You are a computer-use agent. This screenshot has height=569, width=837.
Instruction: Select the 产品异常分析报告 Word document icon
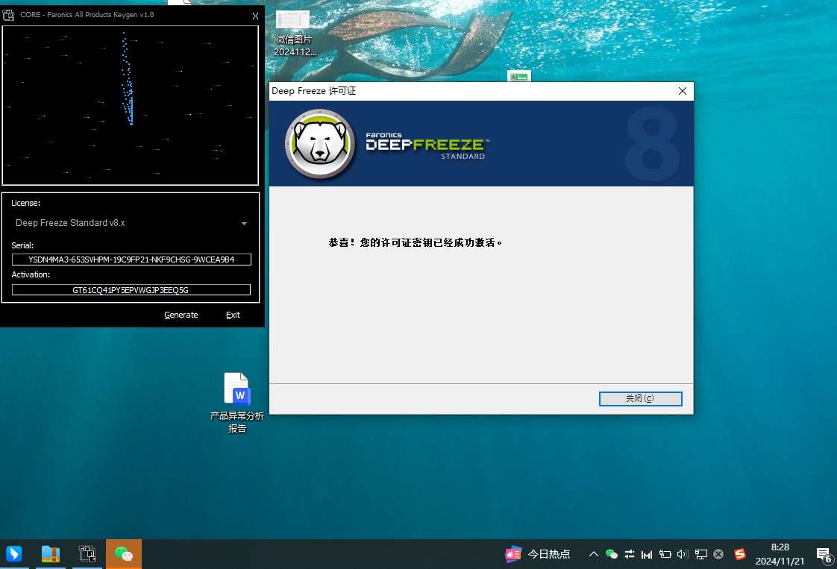coord(237,403)
